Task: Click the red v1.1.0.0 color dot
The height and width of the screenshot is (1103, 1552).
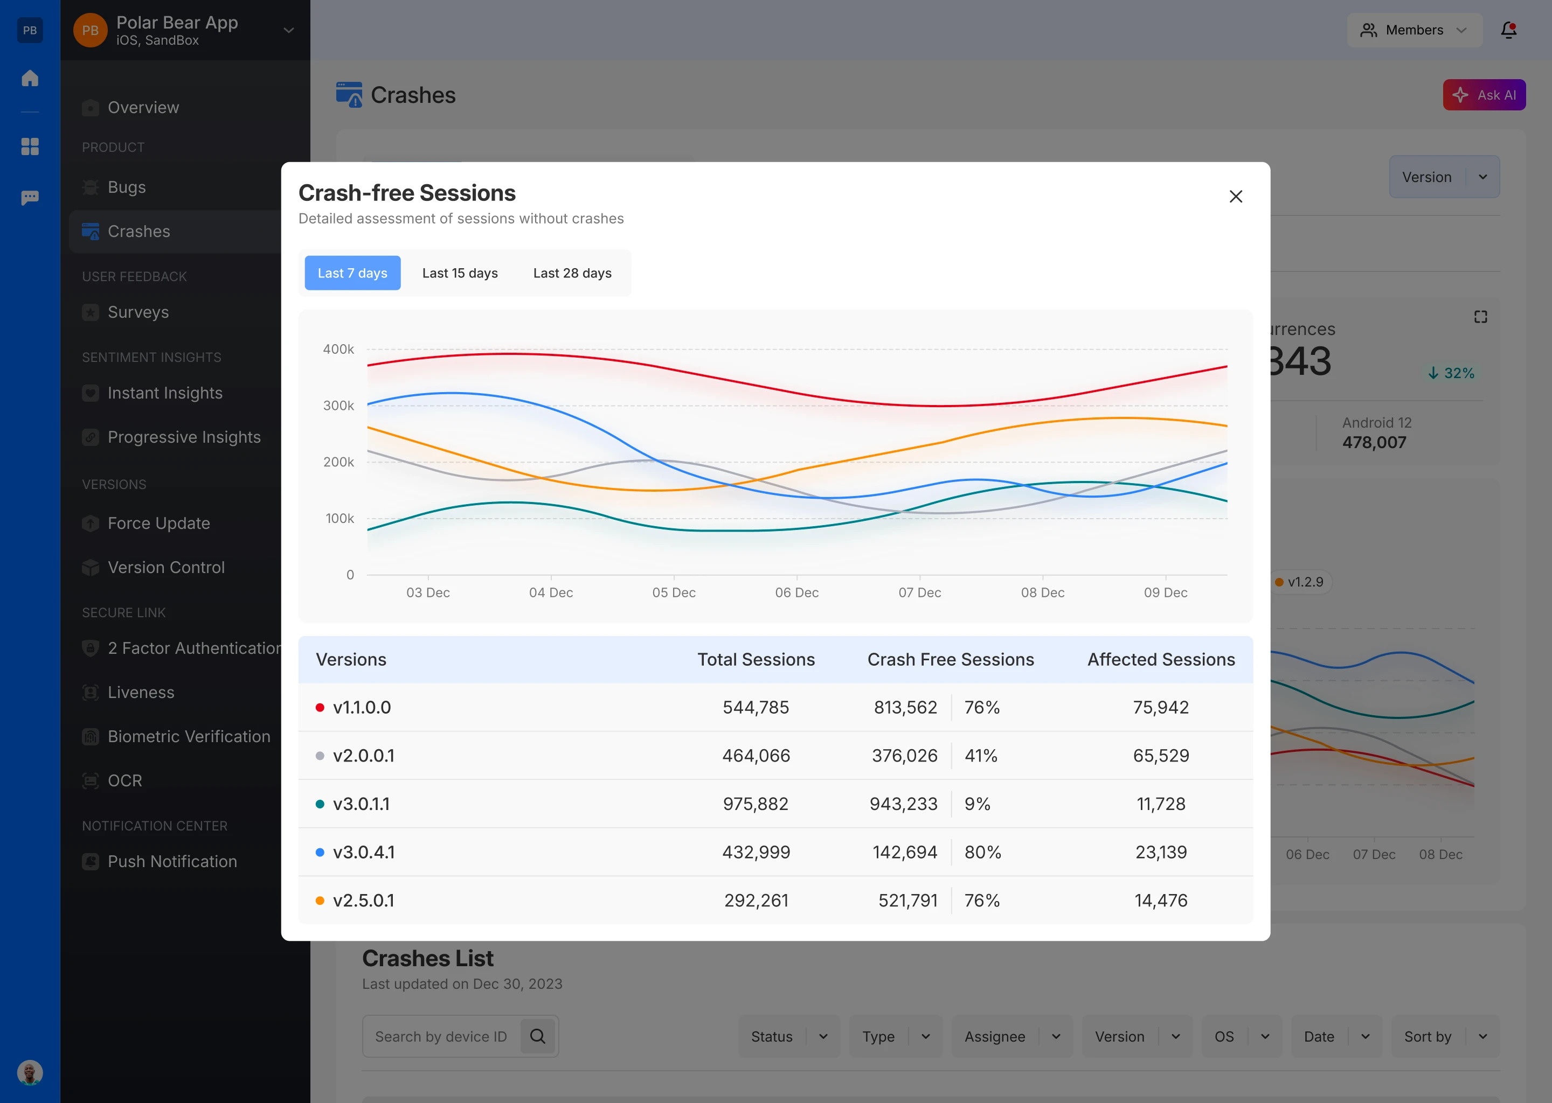Action: pyautogui.click(x=320, y=707)
